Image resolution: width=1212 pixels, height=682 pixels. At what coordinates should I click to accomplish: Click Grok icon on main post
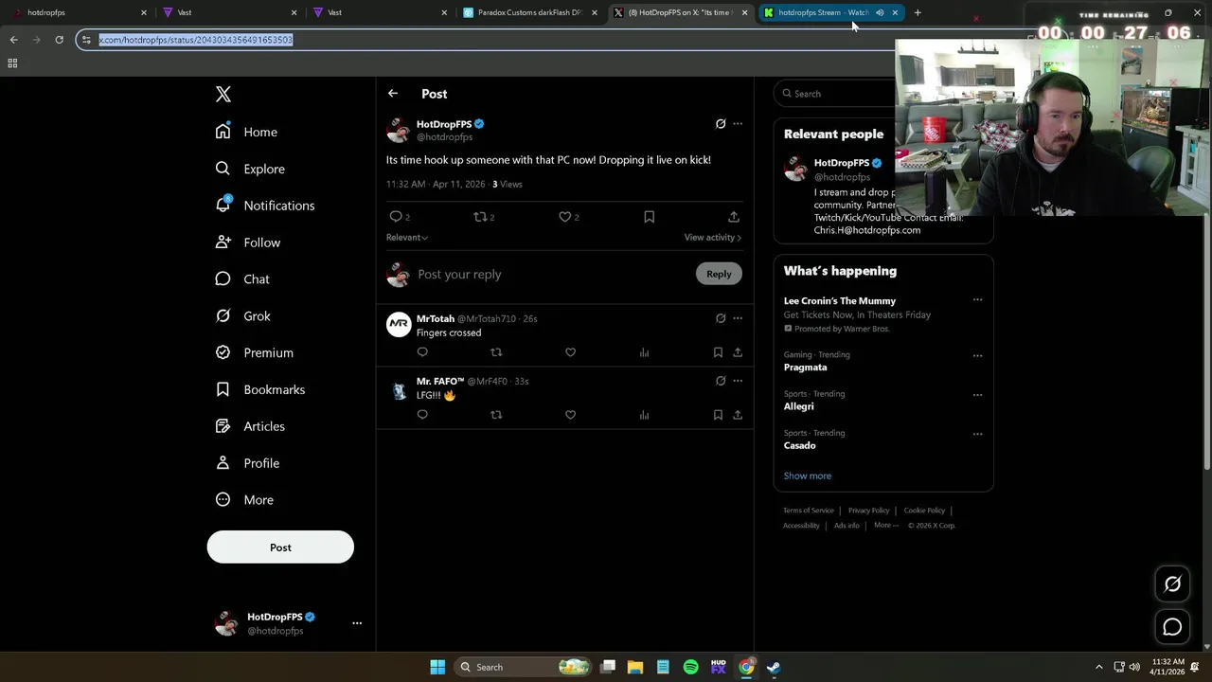pos(721,124)
